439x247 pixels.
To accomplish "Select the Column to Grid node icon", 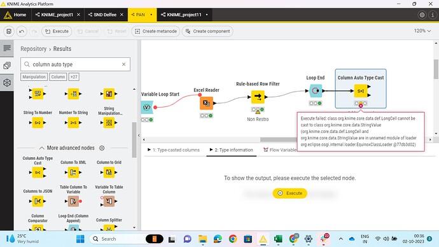I will 109,173.
